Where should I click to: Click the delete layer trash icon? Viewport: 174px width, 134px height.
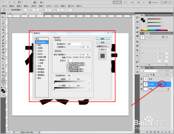(169, 132)
